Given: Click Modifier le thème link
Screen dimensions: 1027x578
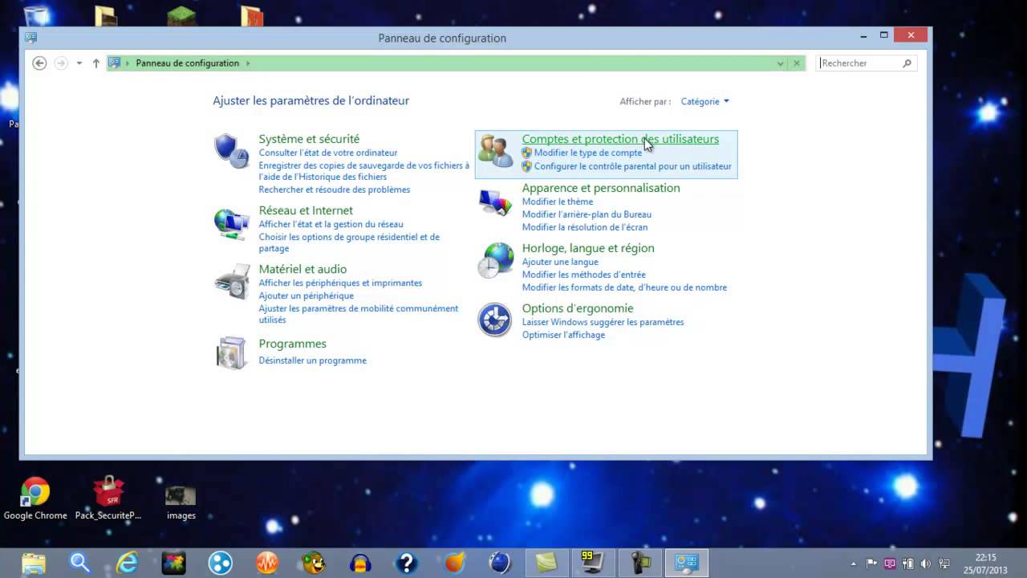Looking at the screenshot, I should pyautogui.click(x=558, y=201).
